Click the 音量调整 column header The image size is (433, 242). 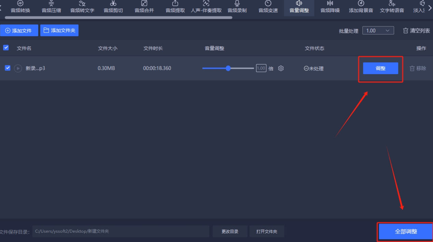point(214,48)
